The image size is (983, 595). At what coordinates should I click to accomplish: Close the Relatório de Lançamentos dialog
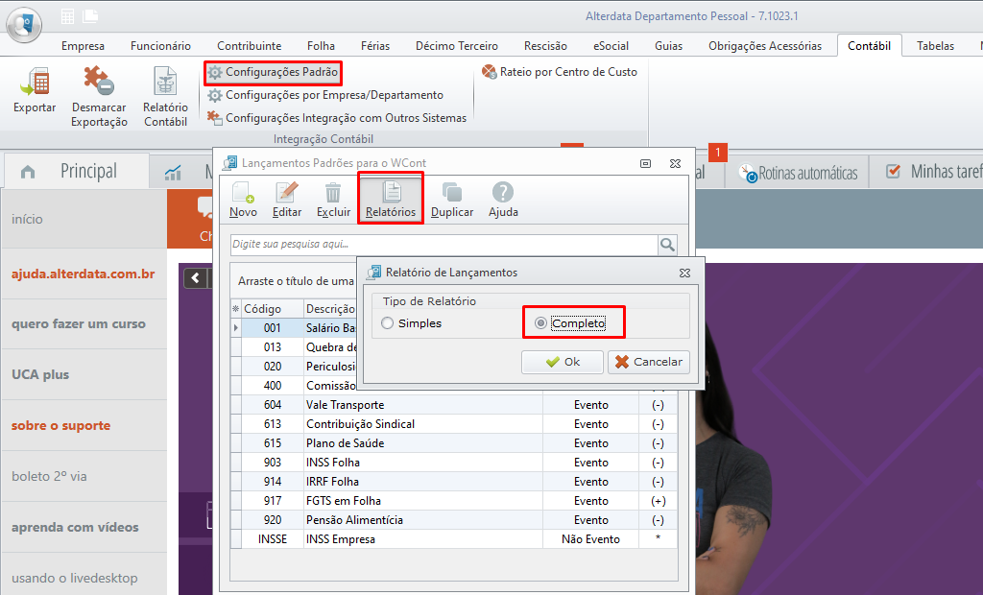[685, 273]
